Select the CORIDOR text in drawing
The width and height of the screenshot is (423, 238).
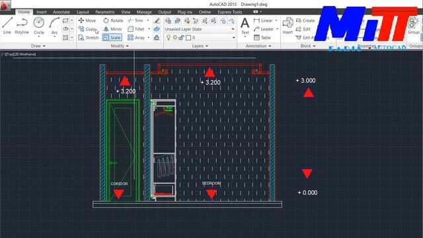coord(119,184)
